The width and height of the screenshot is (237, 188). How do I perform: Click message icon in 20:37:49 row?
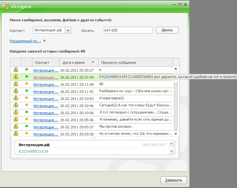tap(16, 77)
